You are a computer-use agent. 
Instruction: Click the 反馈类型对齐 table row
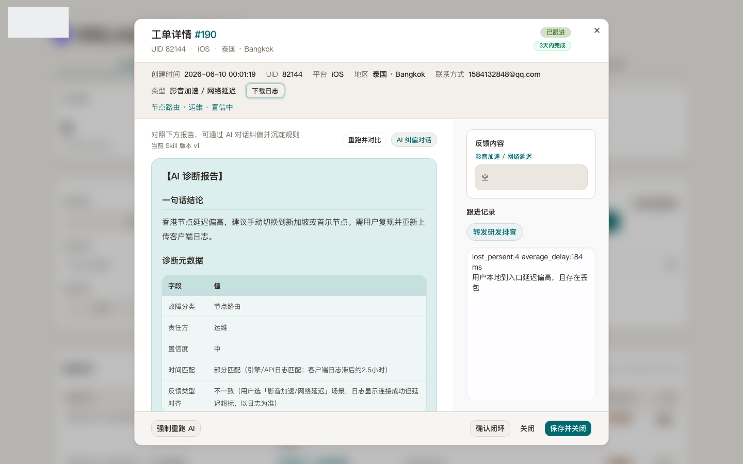pyautogui.click(x=294, y=396)
